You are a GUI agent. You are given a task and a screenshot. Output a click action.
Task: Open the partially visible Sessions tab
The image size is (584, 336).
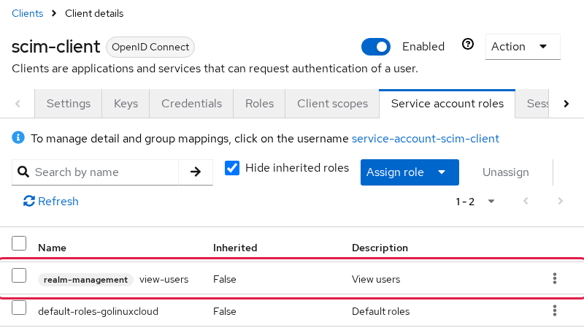[x=533, y=104]
